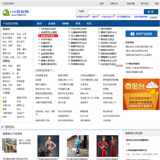Select 精细化学品 category
160x160 pixels.
tap(22, 98)
